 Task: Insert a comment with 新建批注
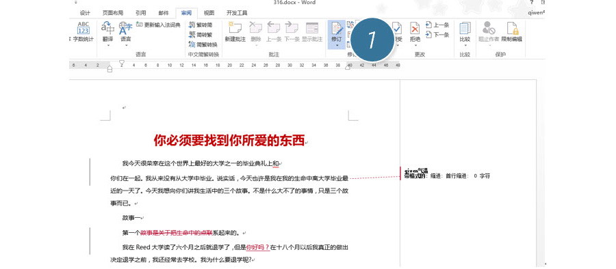[x=235, y=31]
